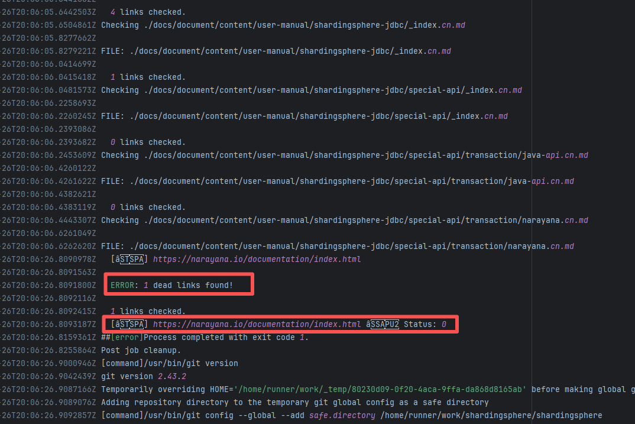Screen dimensions: 635x424
Task: Click the 'Process completed with exit code 1' line
Action: [205, 337]
